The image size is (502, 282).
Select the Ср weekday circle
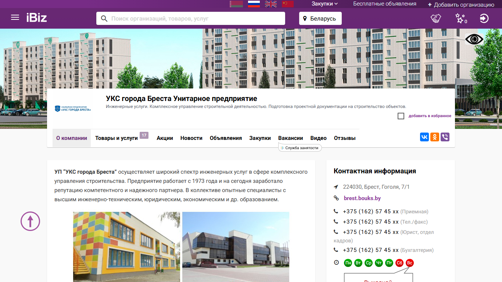[x=369, y=263]
